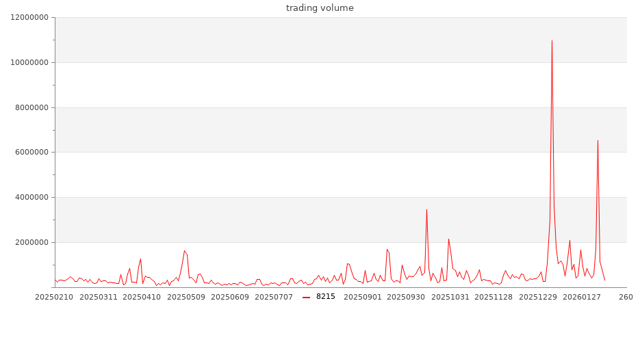Click the "trading volume" chart title
The image size is (640, 342).
coord(320,8)
